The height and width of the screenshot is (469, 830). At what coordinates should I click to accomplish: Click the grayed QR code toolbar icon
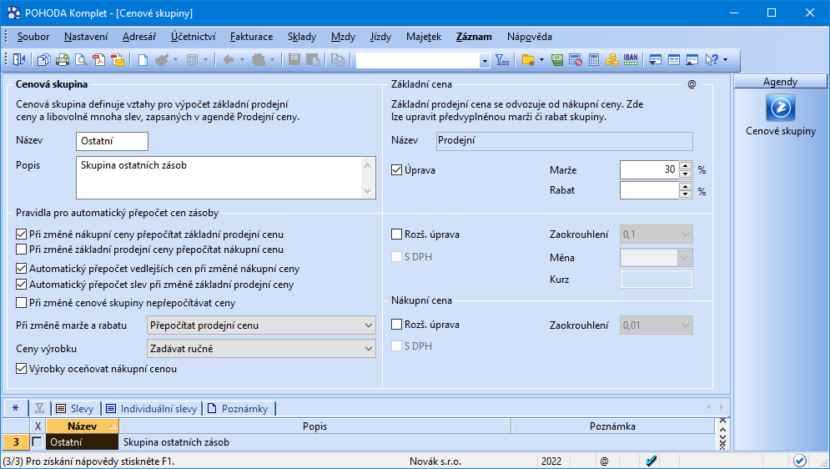click(x=192, y=60)
